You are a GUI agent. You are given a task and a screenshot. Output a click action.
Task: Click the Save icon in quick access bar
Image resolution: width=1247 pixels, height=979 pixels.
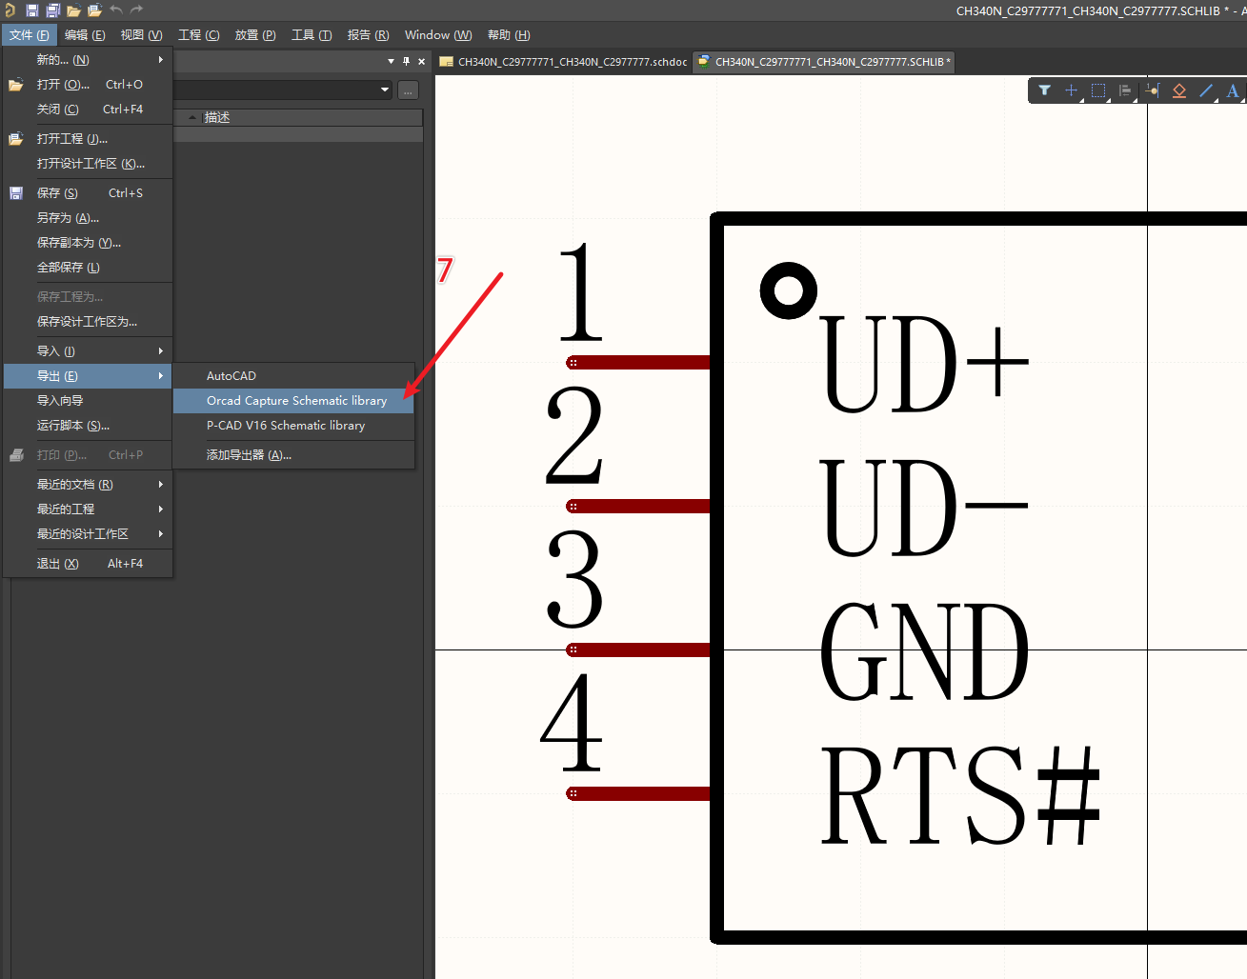pos(31,10)
